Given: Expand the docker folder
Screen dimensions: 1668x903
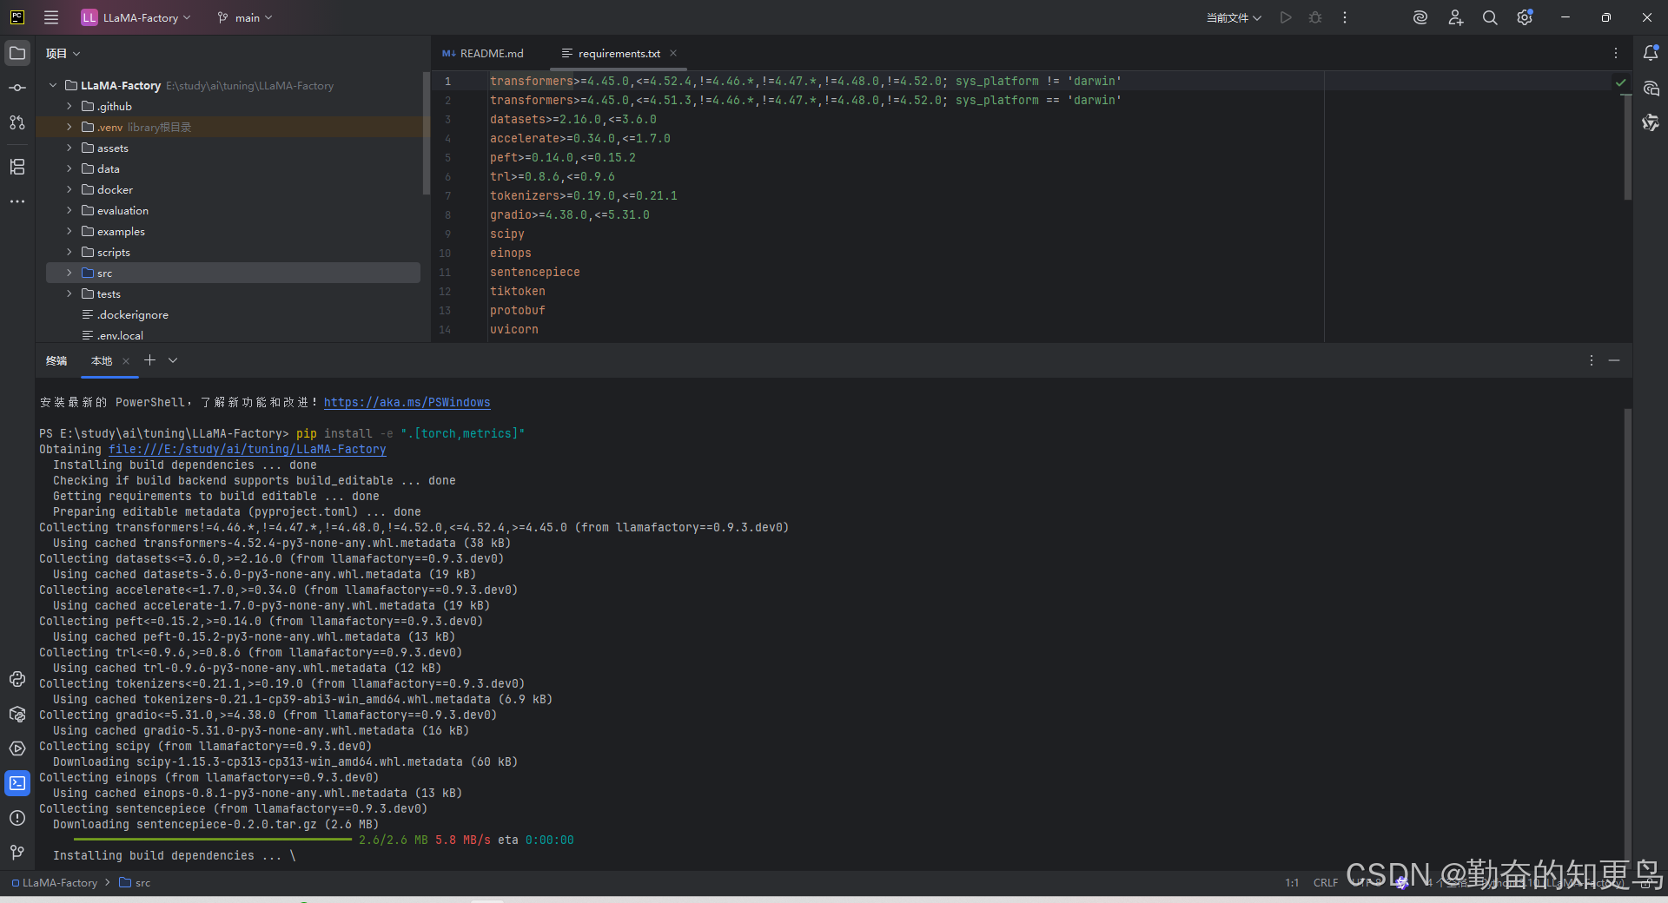Looking at the screenshot, I should [69, 189].
